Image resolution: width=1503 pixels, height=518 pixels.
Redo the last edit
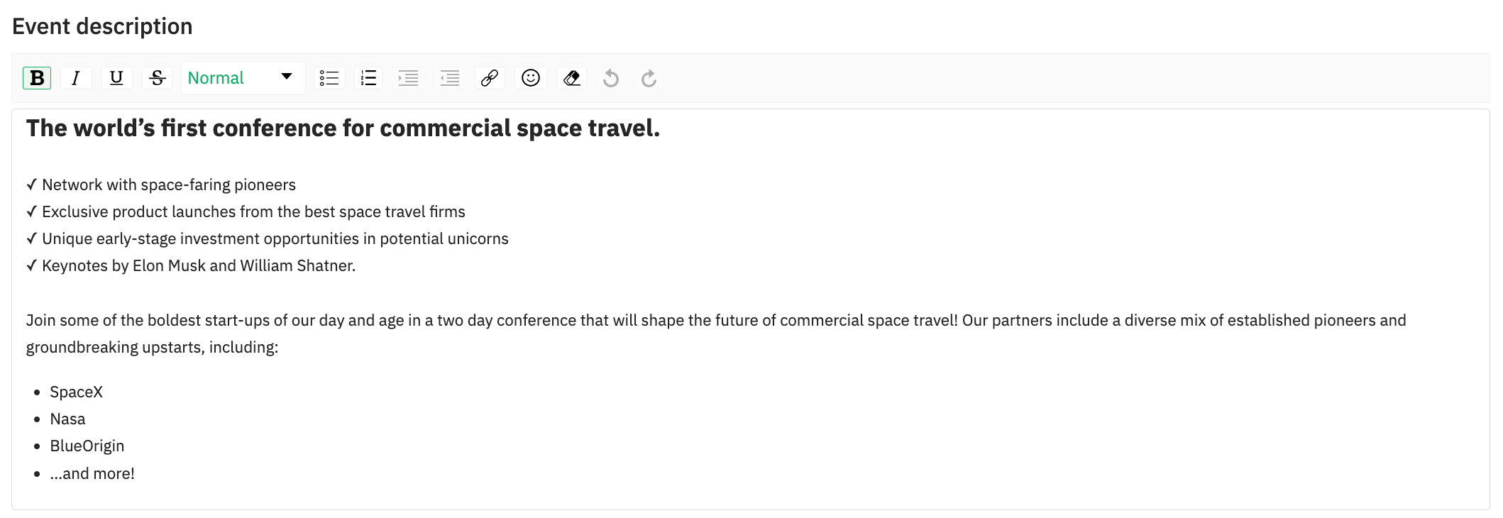649,78
